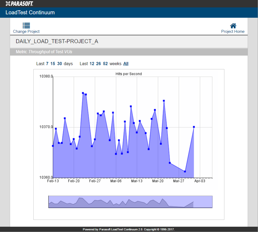Screen dimensions: 258x232
Task: Open Project Home via the house icon
Action: click(233, 26)
